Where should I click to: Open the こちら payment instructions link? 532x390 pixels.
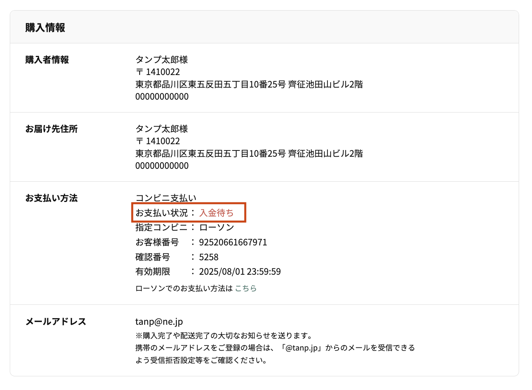pos(246,288)
